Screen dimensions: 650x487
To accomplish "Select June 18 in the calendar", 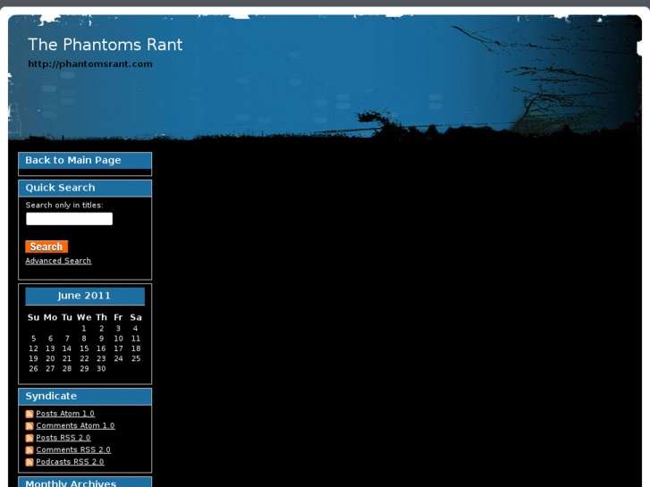I will pos(136,348).
